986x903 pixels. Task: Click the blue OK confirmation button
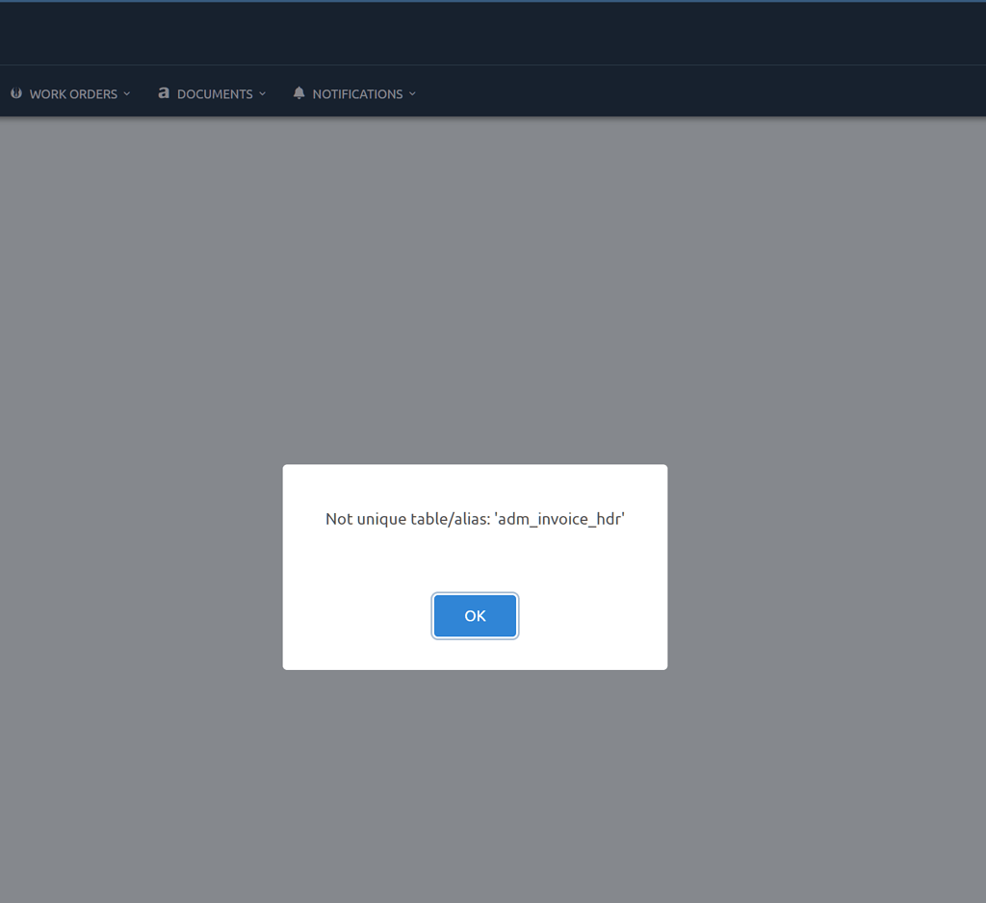coord(475,615)
